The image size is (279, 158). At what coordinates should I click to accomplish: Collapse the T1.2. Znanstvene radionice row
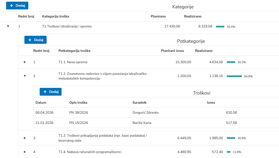25,76
